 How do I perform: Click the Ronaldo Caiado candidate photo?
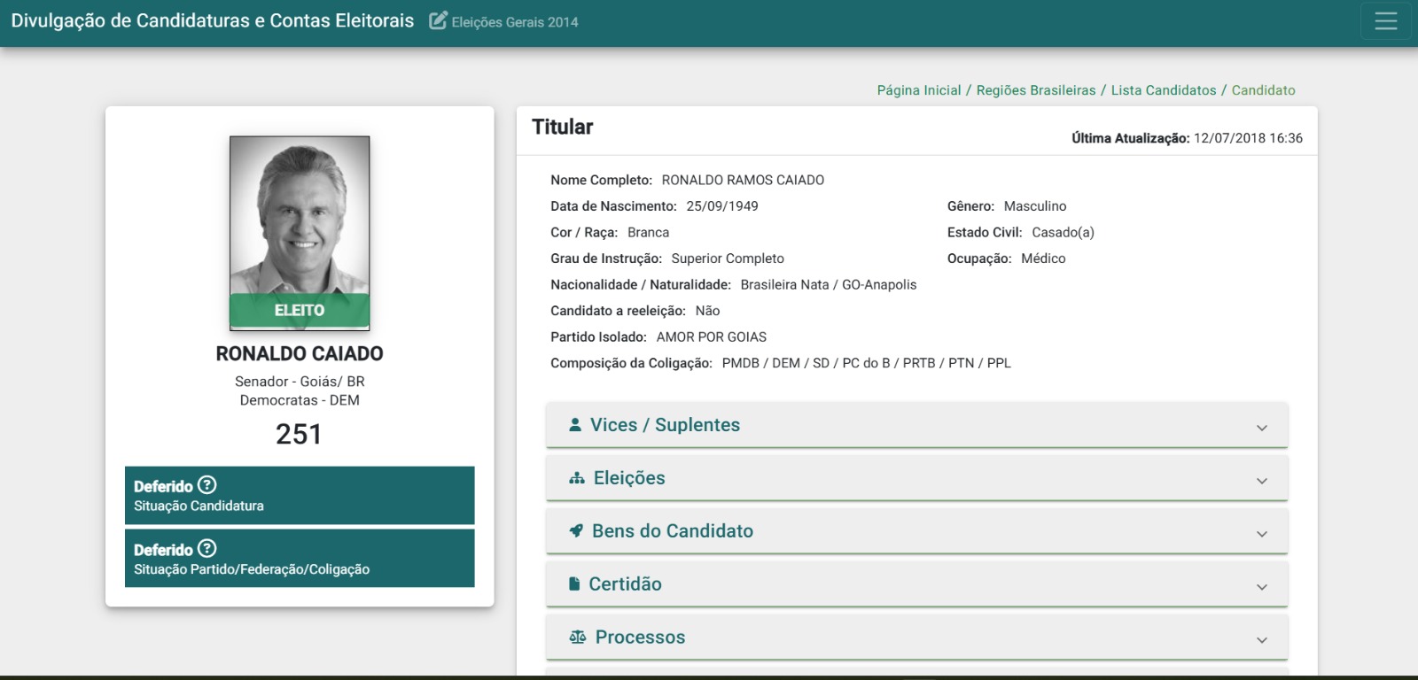(x=300, y=233)
